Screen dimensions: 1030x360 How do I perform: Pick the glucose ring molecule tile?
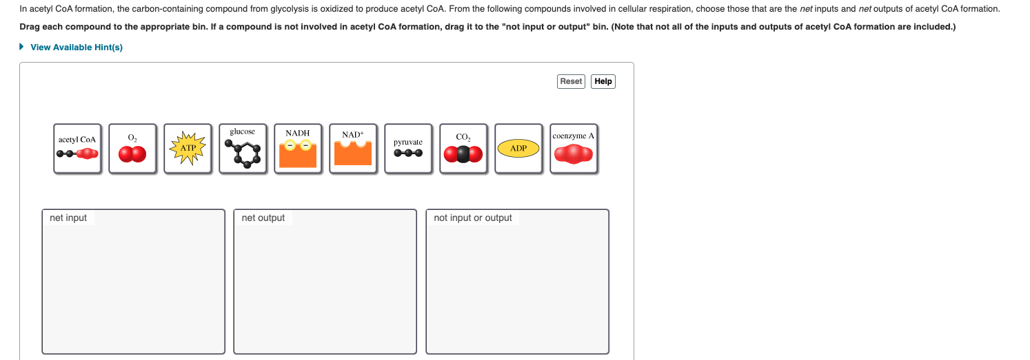(243, 148)
